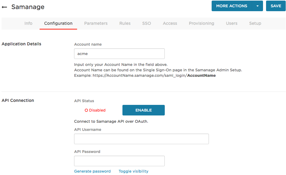Click the API Password input field

pos(119,161)
